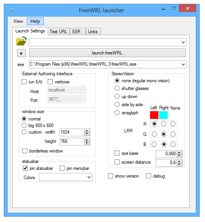Set B channel to None

coord(173,144)
